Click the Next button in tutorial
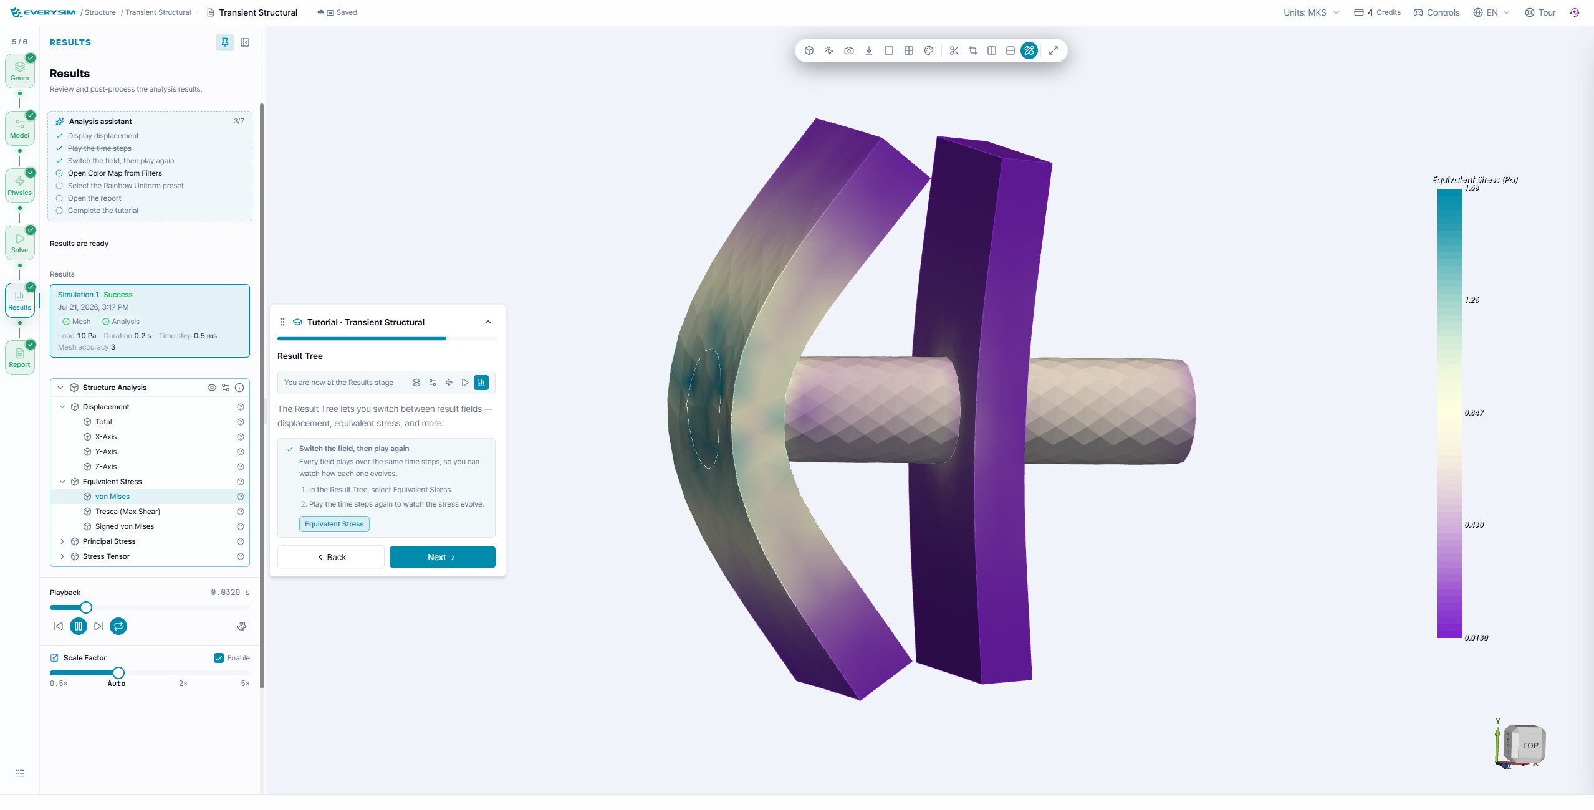Viewport: 1594px width, 810px height. pos(443,557)
